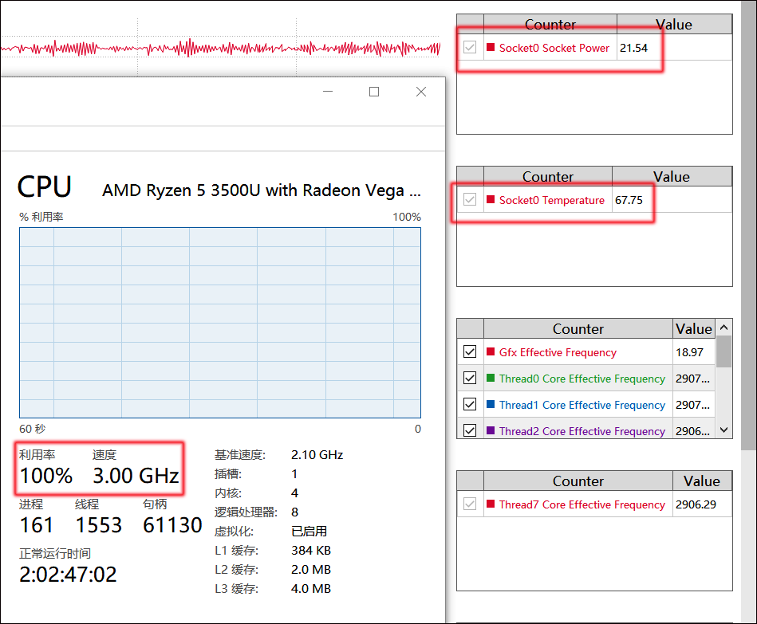Click the large CPU heading
The image size is (757, 624).
pos(44,186)
